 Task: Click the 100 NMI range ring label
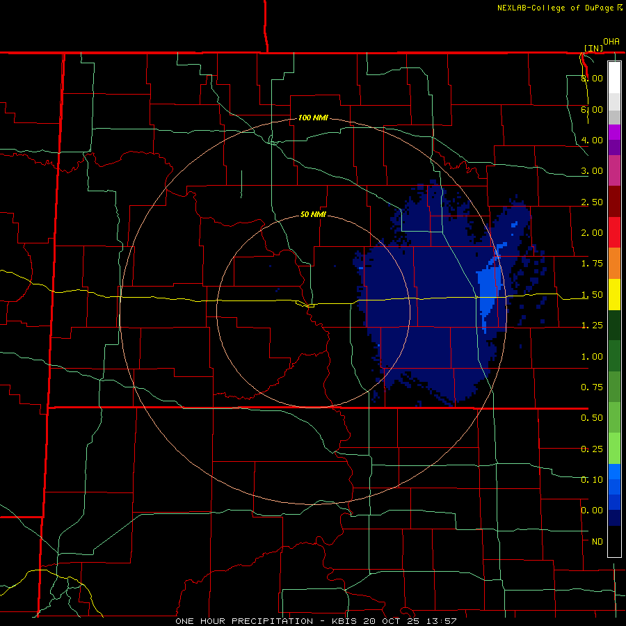pyautogui.click(x=313, y=118)
